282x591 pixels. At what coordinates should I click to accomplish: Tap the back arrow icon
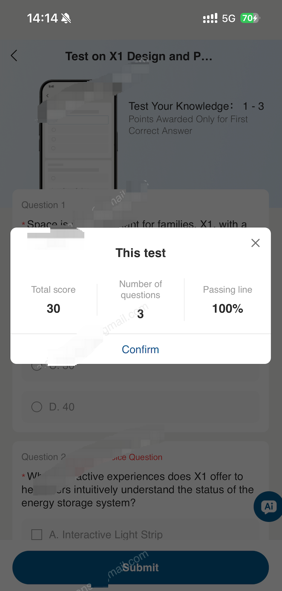pyautogui.click(x=14, y=55)
